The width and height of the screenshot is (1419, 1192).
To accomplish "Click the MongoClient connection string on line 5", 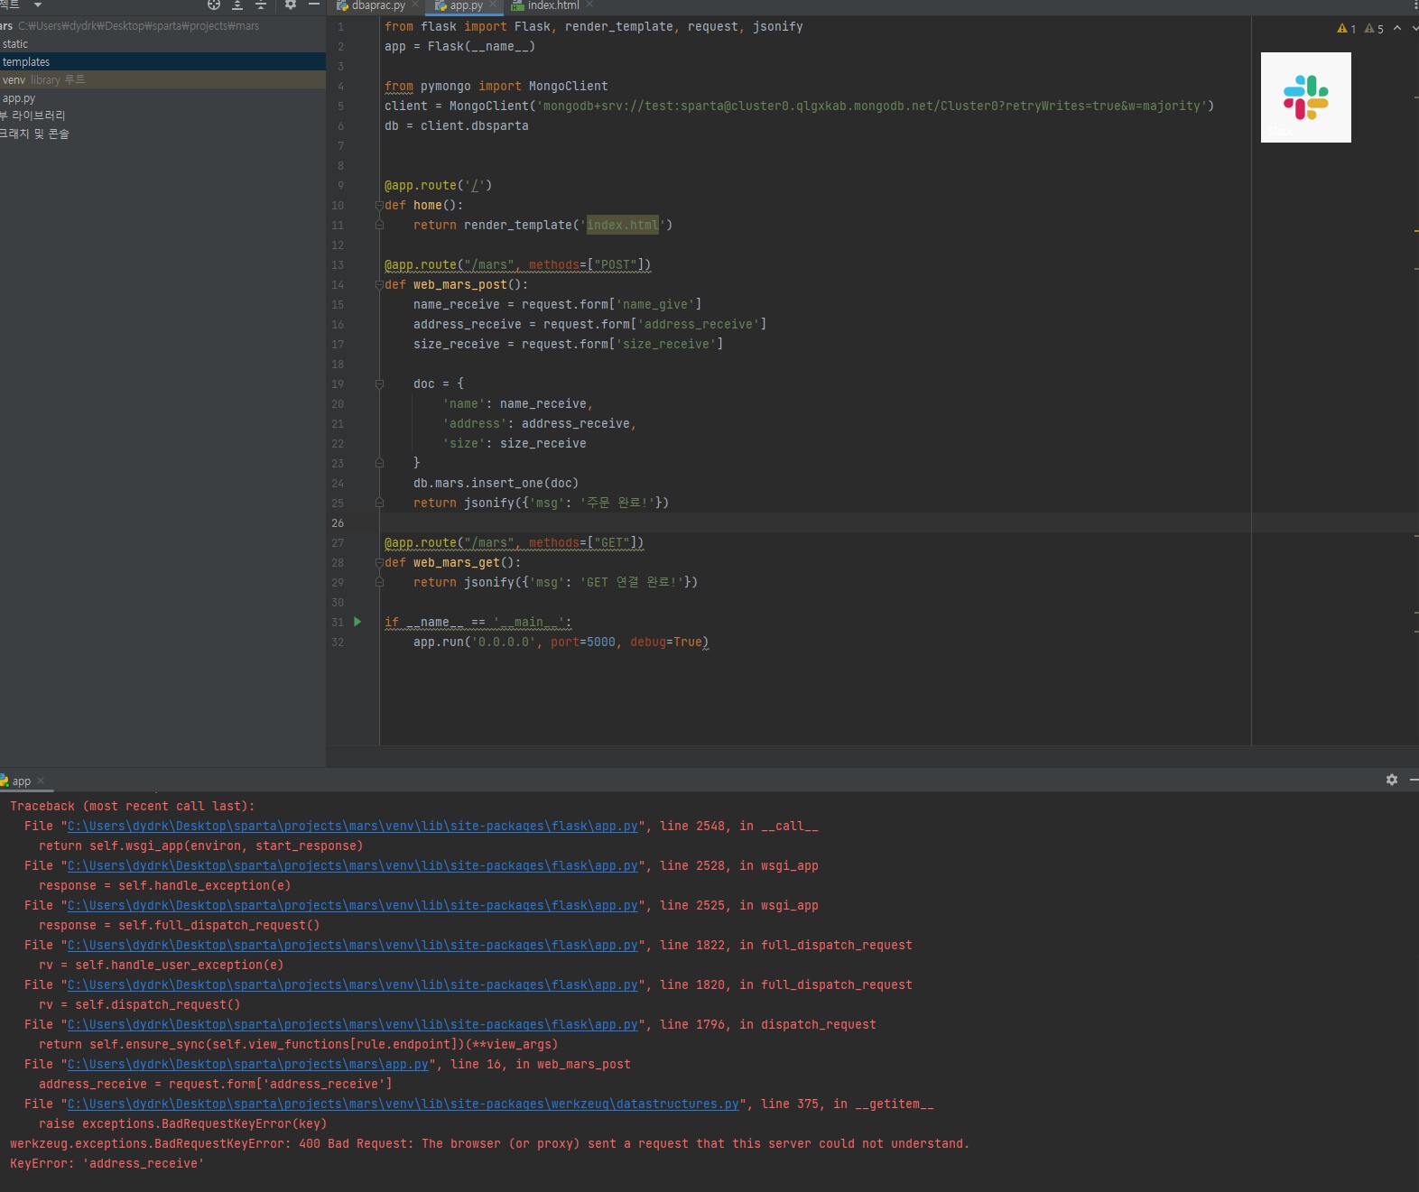I will 873,106.
